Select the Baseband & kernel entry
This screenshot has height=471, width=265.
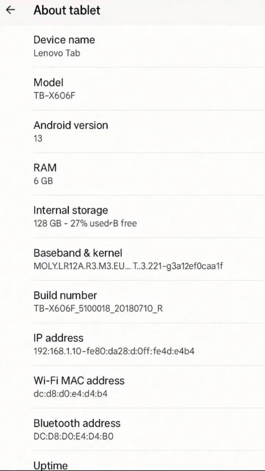tap(78, 253)
